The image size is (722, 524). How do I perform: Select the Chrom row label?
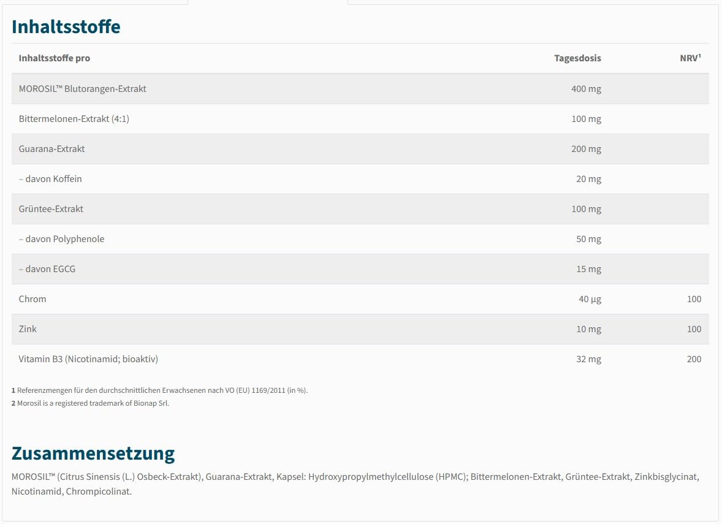point(32,299)
